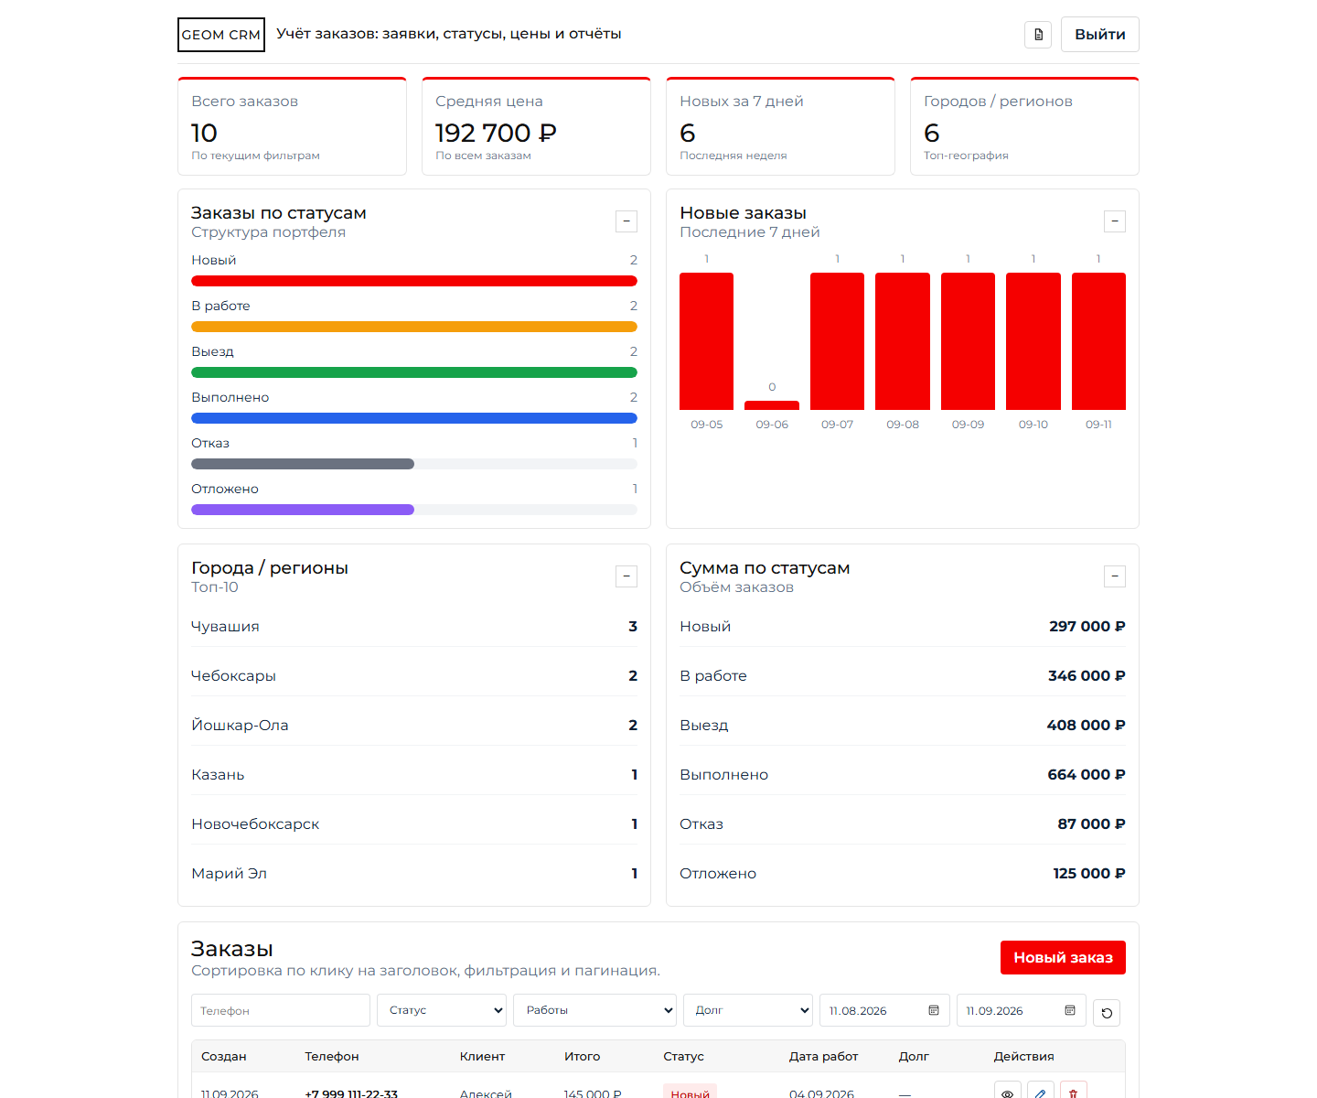
Task: Click the 346 000 ₽ В работе sum
Action: [1087, 676]
